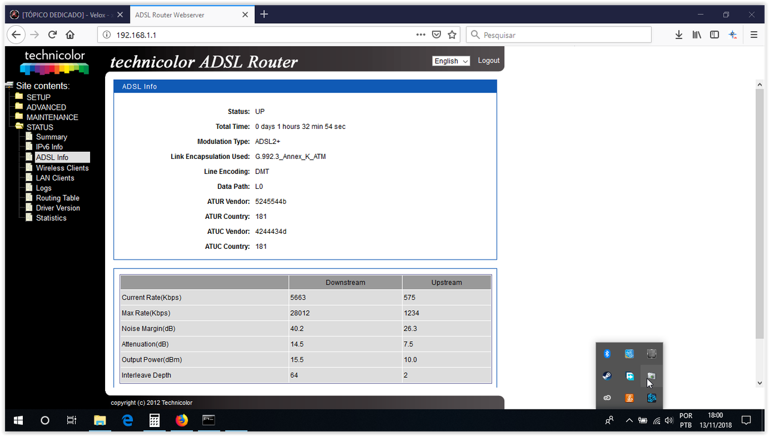Click the MAINTENANCE folder icon

pyautogui.click(x=17, y=117)
